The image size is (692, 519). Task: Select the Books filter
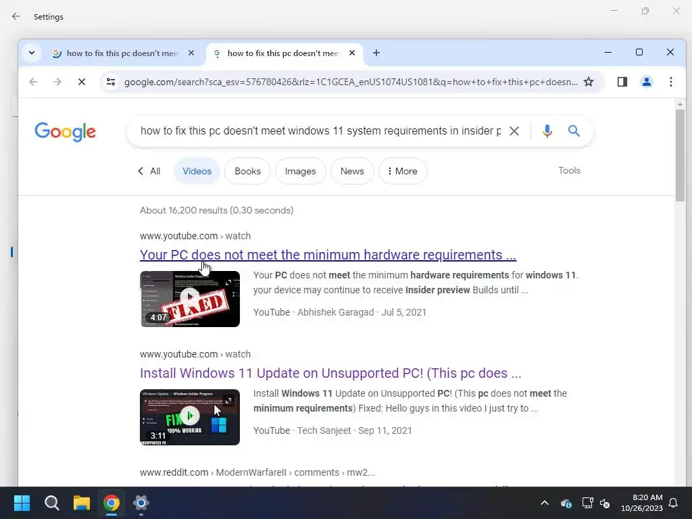(247, 171)
